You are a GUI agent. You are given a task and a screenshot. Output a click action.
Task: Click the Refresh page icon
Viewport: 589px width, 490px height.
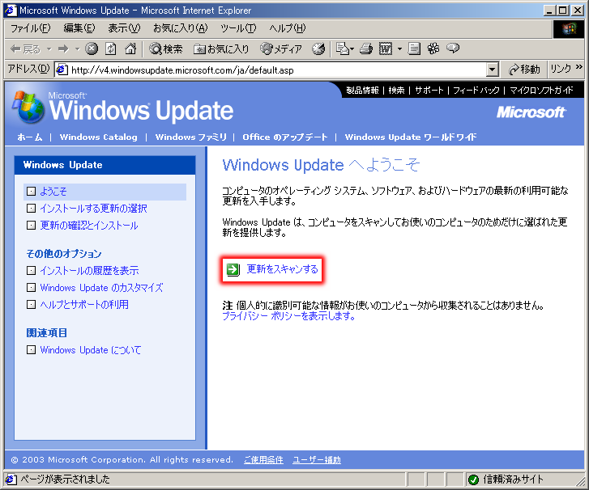[110, 49]
